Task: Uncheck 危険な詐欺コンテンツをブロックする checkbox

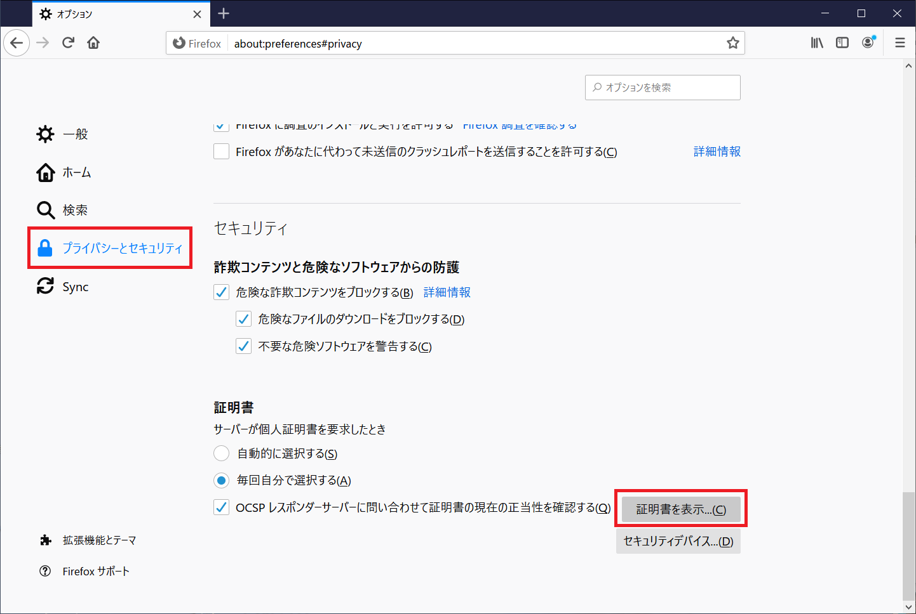Action: pyautogui.click(x=222, y=292)
